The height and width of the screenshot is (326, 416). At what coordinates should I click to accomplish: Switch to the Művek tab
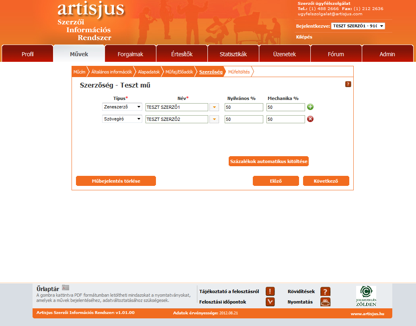79,54
